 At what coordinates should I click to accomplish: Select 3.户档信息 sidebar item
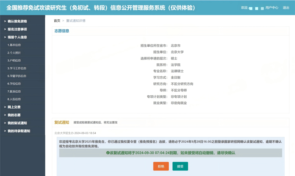(x=14, y=60)
